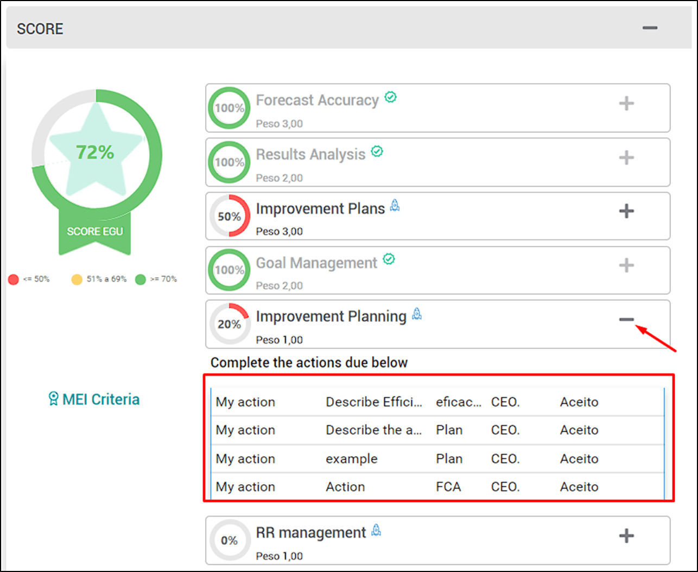698x572 pixels.
Task: Click the Results Analysis 100% progress ring
Action: 229,162
